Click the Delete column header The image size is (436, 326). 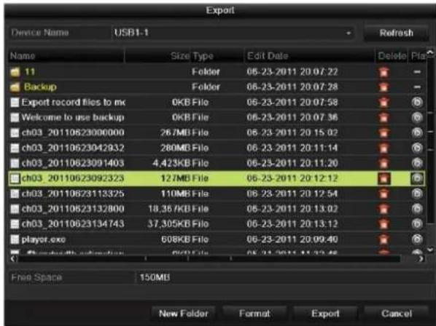[x=392, y=56]
